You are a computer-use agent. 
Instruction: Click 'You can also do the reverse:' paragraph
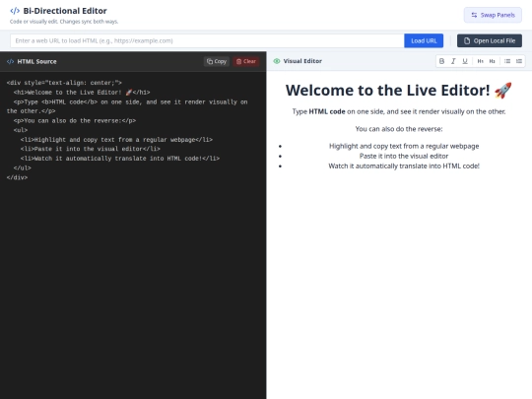click(x=399, y=129)
